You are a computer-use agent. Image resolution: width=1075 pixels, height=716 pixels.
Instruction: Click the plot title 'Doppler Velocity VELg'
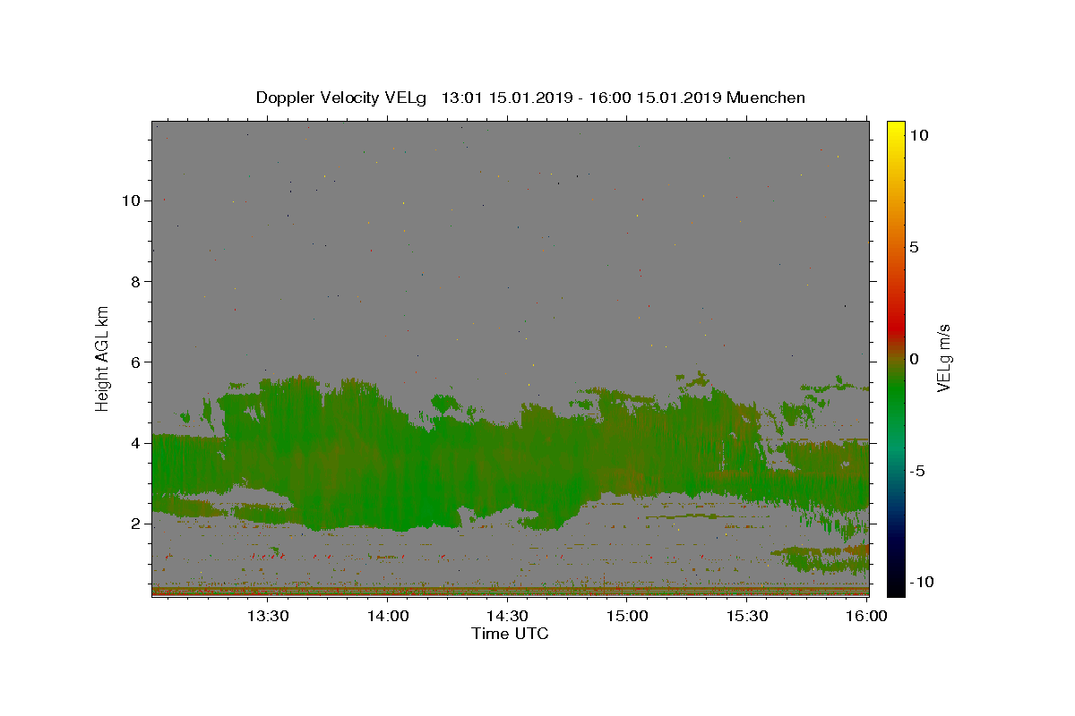[341, 98]
